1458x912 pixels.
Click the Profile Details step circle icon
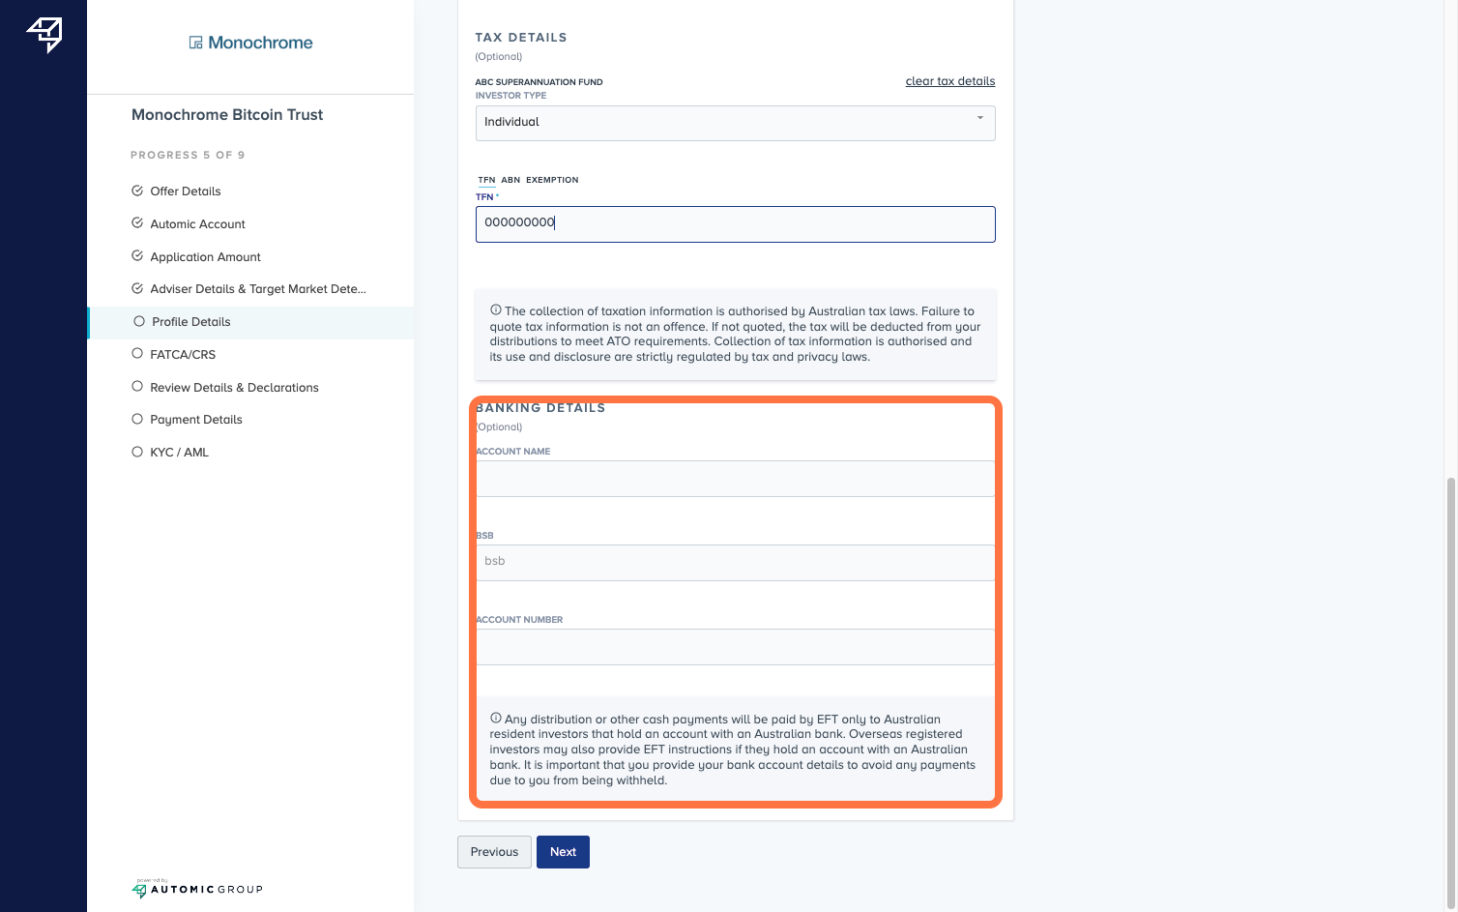[139, 321]
